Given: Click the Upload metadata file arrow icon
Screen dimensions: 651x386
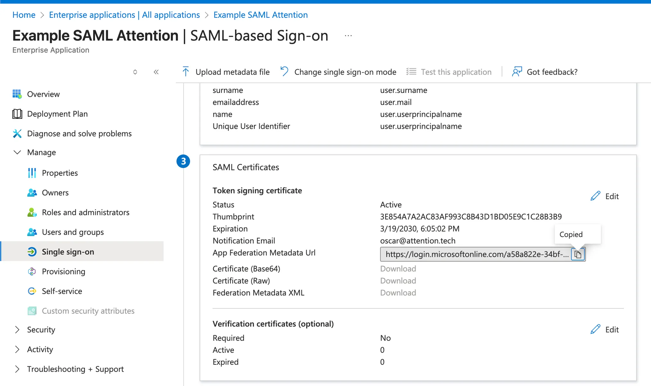Looking at the screenshot, I should click(x=186, y=72).
